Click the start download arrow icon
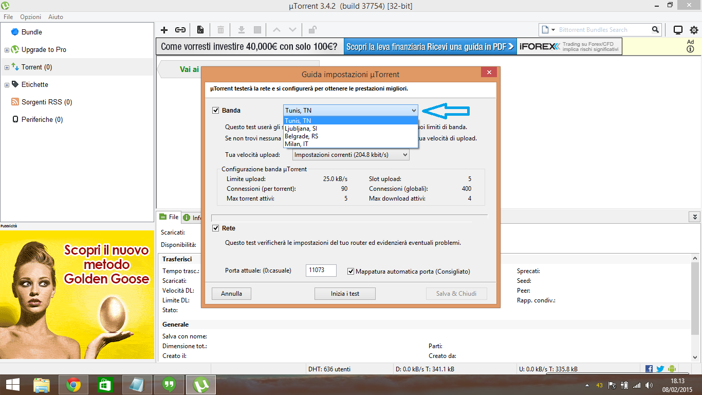The height and width of the screenshot is (395, 702). 242,30
